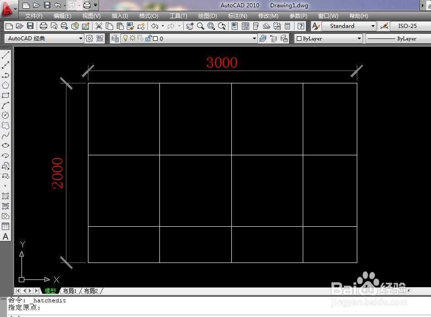Click the 3000 dimension text

coord(222,62)
